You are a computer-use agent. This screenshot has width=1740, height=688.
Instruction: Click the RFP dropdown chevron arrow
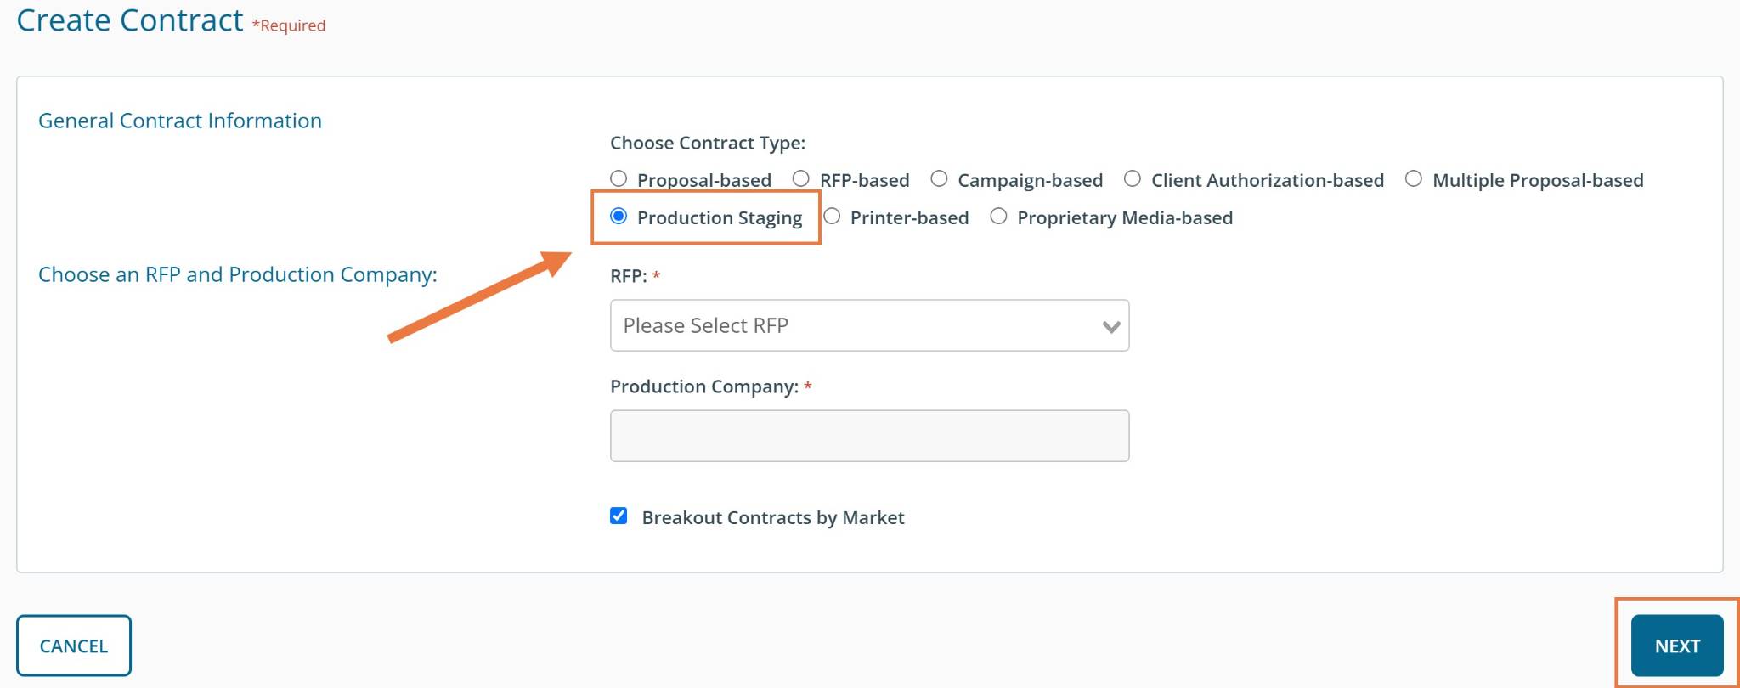point(1110,326)
